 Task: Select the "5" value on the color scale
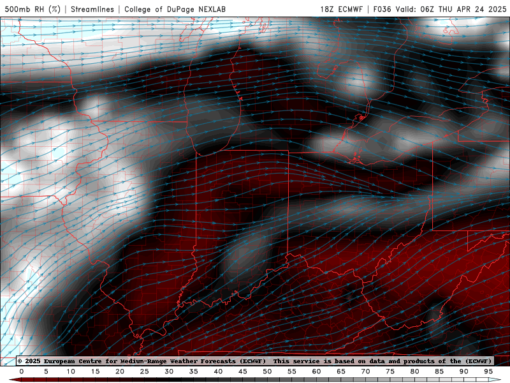46,372
